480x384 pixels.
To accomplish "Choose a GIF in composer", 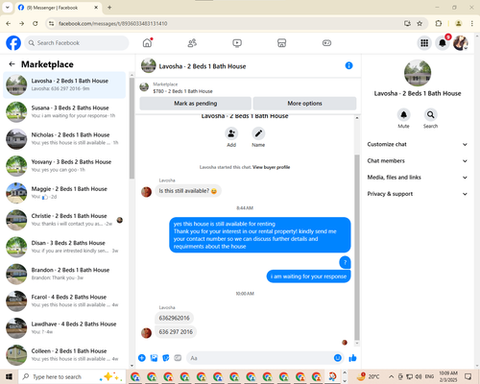I will tap(178, 358).
